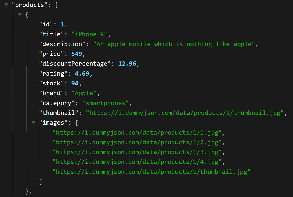Select the "products" key text
The width and height of the screenshot is (293, 197).
[x=29, y=5]
